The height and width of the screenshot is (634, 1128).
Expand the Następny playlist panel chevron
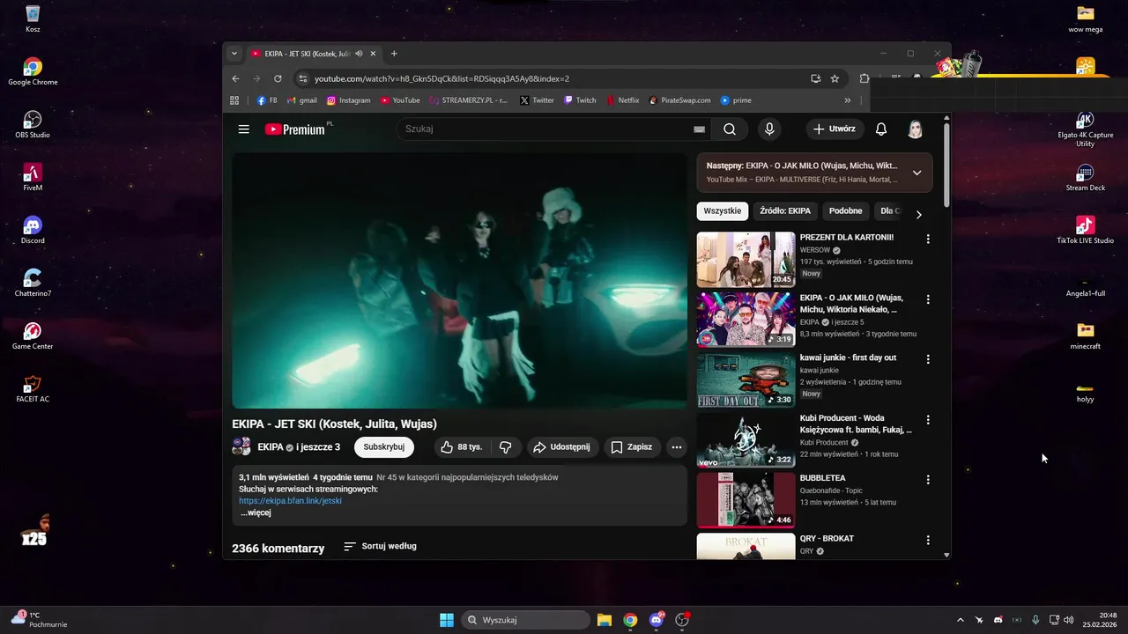coord(916,173)
